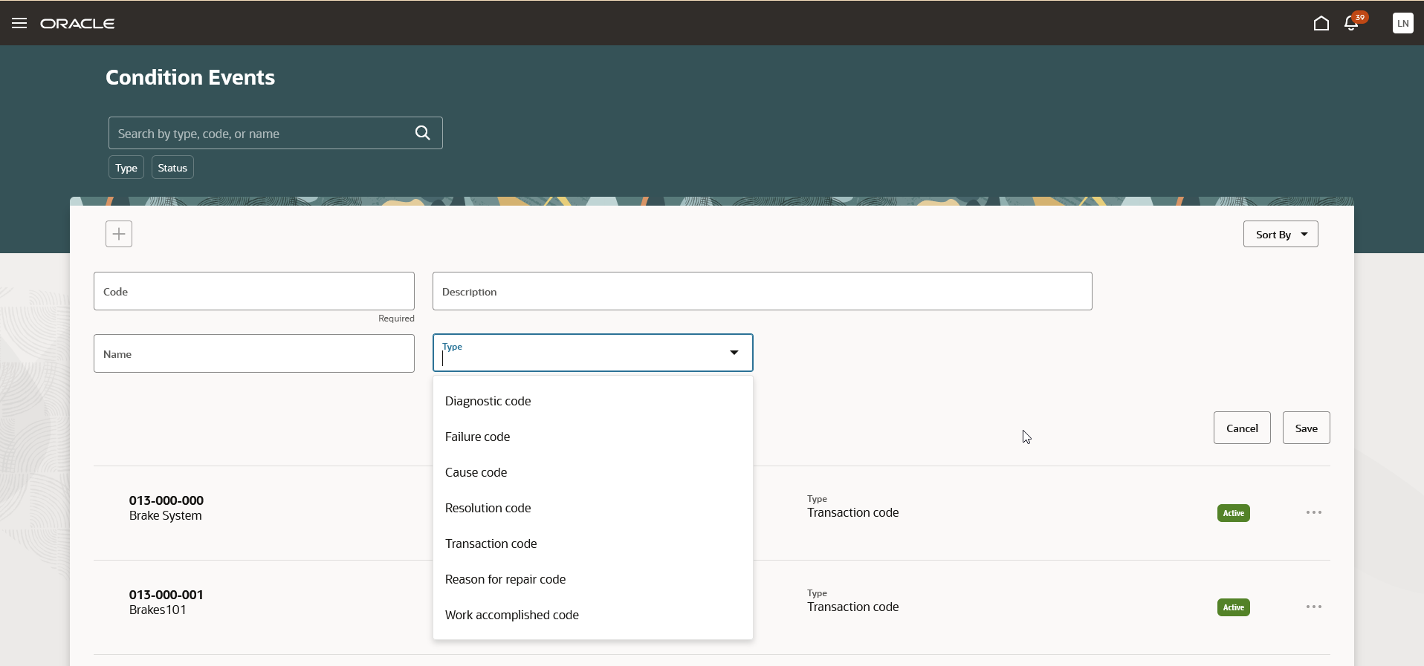Select Reason for repair code option
This screenshot has height=666, width=1424.
click(x=593, y=579)
